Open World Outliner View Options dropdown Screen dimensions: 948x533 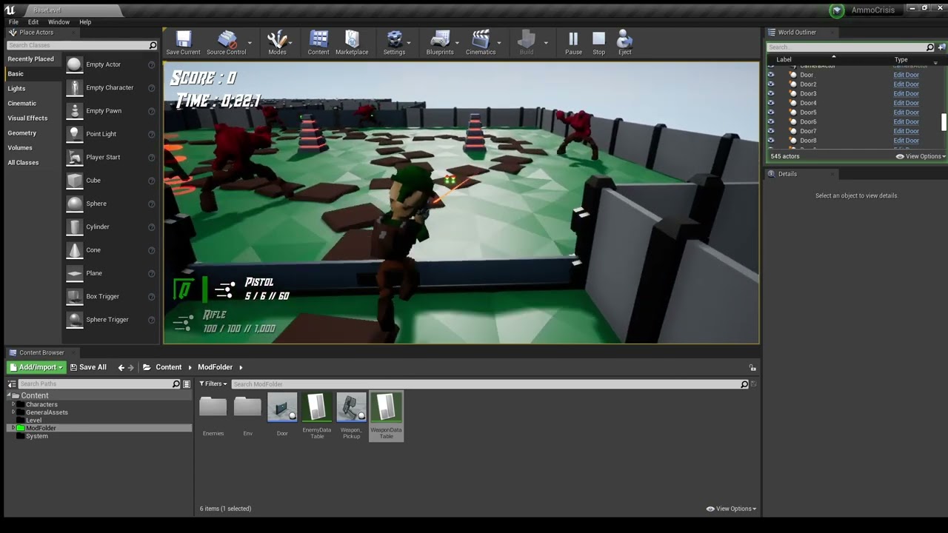coord(921,156)
